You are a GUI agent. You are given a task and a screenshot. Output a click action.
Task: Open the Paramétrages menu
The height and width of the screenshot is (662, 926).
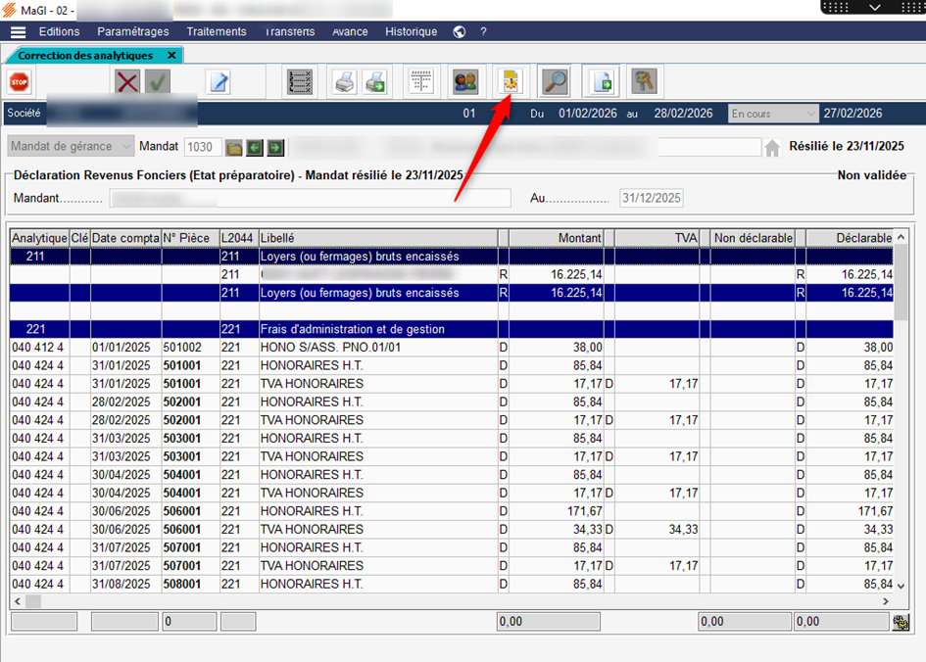(x=133, y=31)
